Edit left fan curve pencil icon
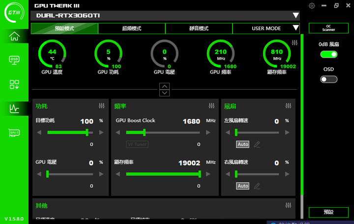Screen dimensions: 354x224 click(257, 144)
